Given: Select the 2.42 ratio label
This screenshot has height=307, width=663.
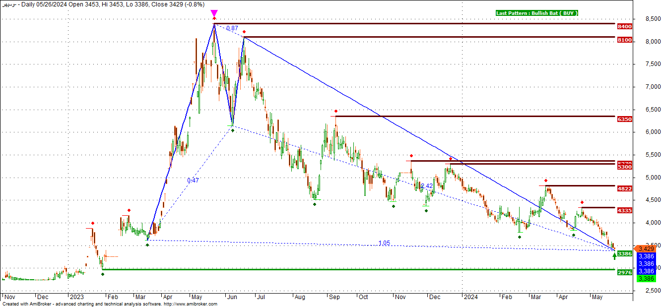Looking at the screenshot, I should click(427, 186).
